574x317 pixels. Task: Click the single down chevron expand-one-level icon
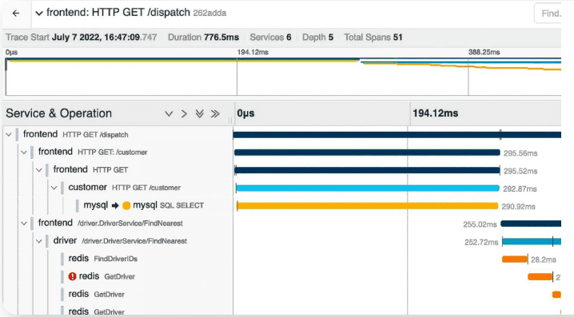click(x=169, y=113)
